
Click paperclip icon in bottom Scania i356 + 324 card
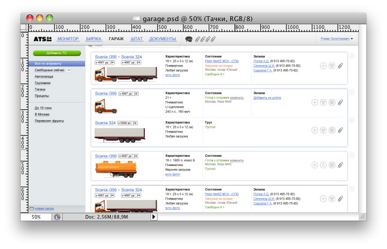click(x=340, y=198)
